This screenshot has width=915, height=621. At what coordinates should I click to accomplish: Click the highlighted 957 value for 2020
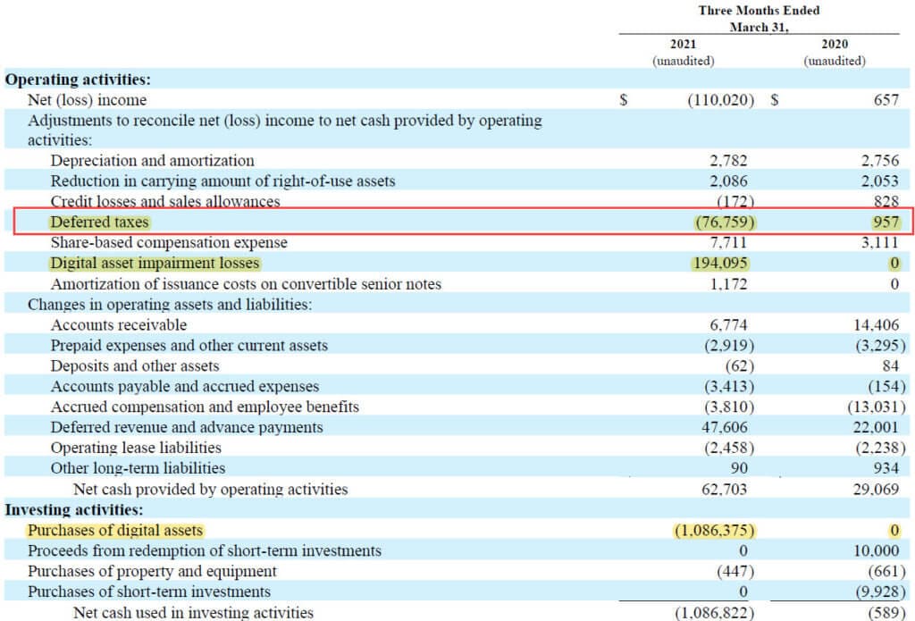pyautogui.click(x=885, y=222)
